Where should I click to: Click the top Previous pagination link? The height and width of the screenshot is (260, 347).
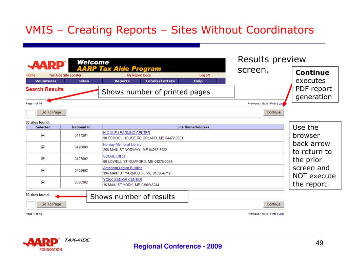click(x=253, y=104)
